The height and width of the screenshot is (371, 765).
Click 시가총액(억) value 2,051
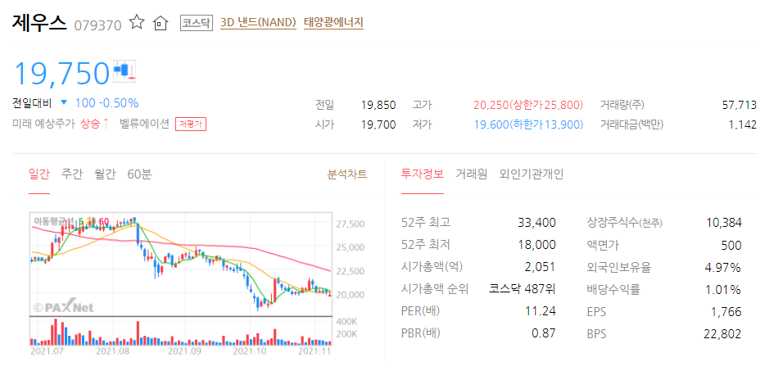(541, 267)
